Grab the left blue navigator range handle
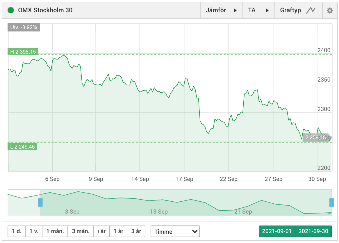The image size is (339, 243). 40,202
